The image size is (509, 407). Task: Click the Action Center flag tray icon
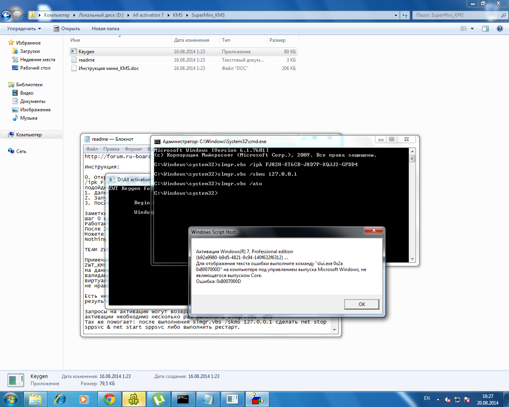click(x=467, y=399)
